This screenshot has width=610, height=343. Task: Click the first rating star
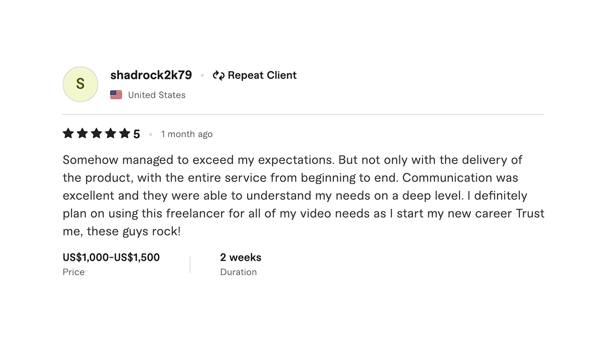click(x=68, y=133)
